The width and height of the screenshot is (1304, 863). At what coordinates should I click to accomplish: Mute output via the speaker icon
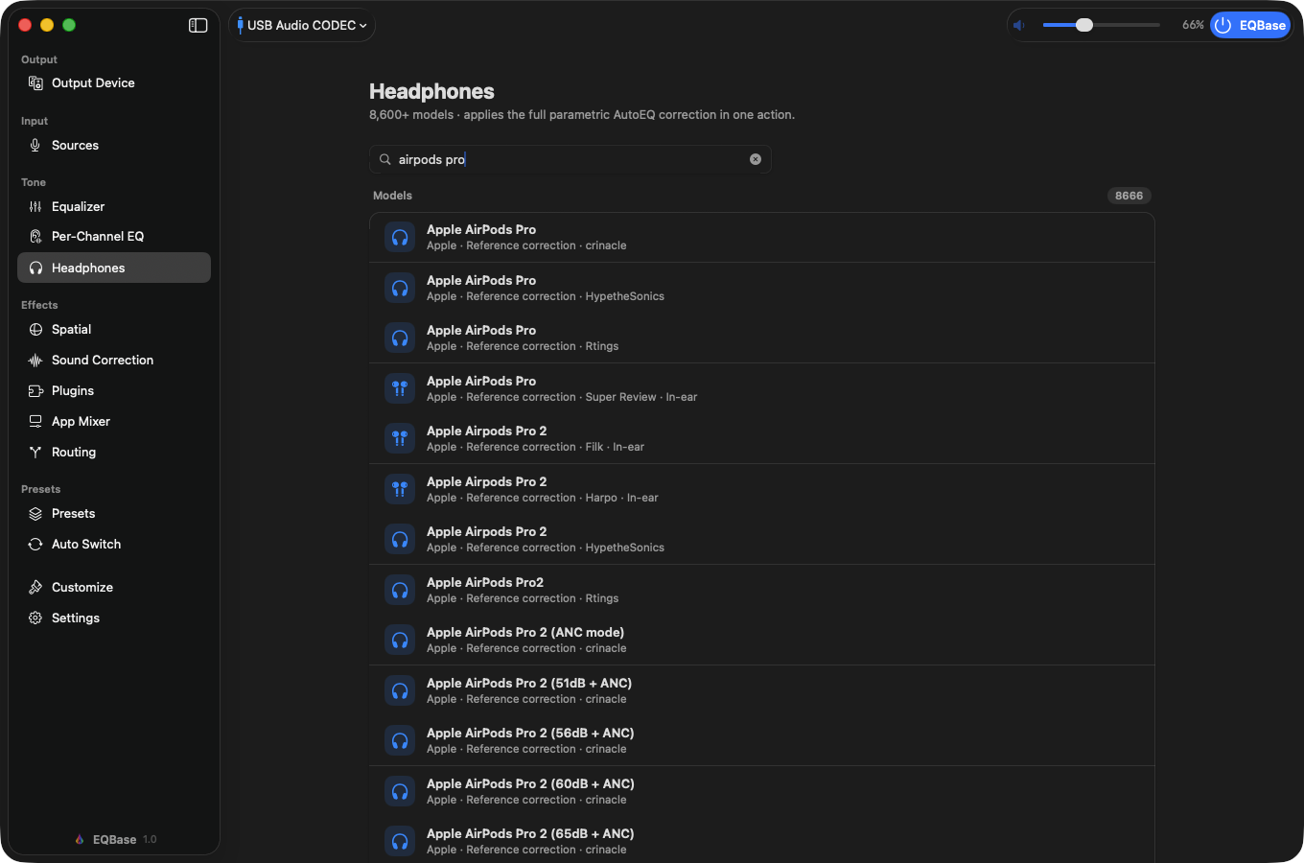pyautogui.click(x=1020, y=26)
